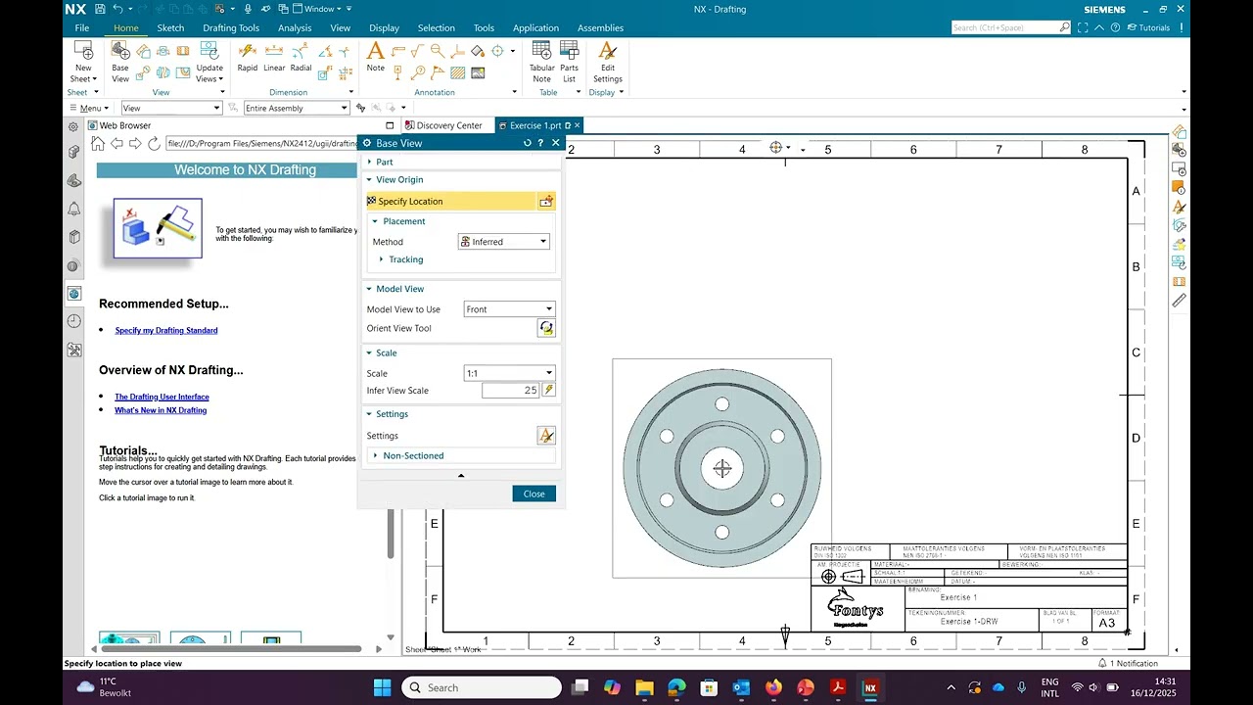Select the Rapid dimension tool
Screen dimensions: 1253x705
point(247,57)
